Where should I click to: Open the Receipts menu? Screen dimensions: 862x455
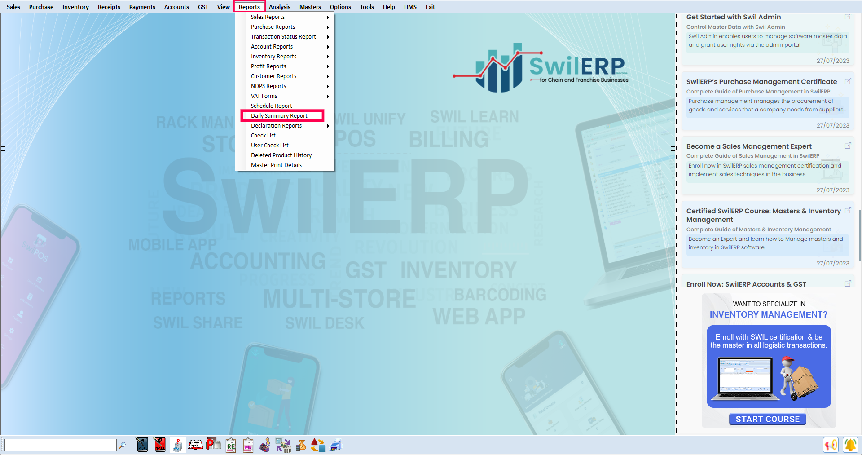point(109,7)
